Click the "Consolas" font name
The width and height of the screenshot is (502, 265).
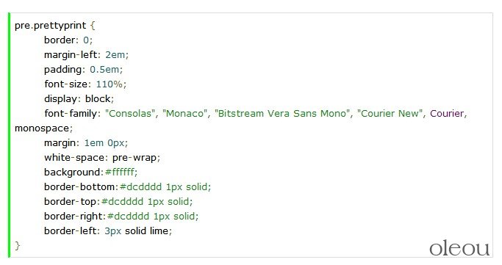[x=130, y=114]
